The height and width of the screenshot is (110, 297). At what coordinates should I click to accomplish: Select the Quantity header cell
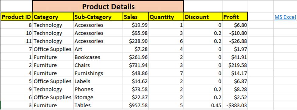pos(166,17)
